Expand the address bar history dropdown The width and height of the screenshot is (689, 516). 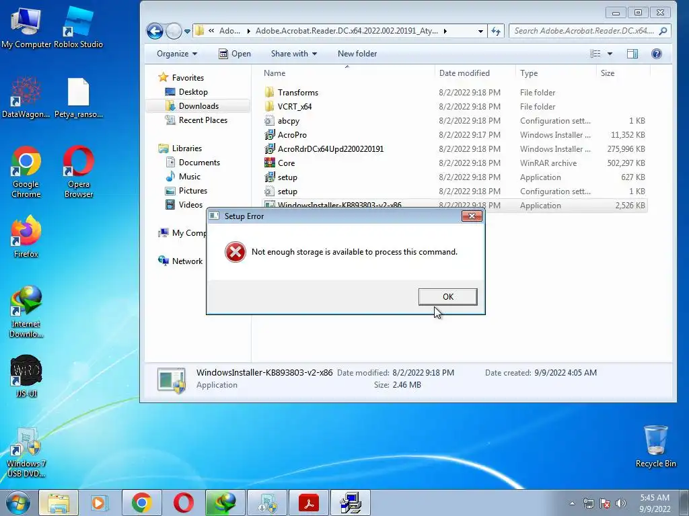click(x=480, y=31)
